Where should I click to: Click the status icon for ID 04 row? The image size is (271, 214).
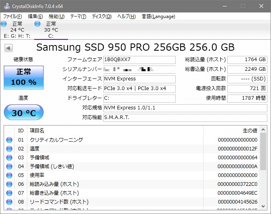tap(9, 167)
